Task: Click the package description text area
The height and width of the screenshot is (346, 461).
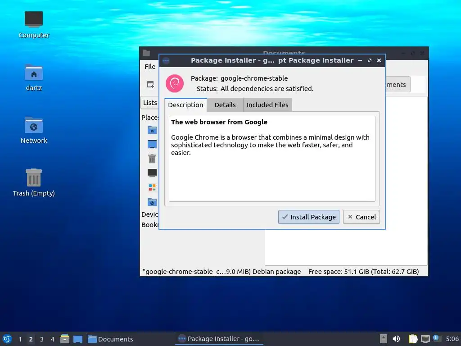Action: click(x=272, y=159)
